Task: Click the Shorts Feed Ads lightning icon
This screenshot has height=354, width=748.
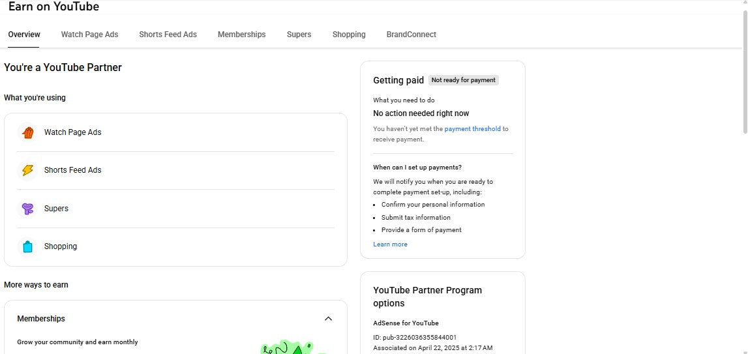Action: click(x=27, y=170)
